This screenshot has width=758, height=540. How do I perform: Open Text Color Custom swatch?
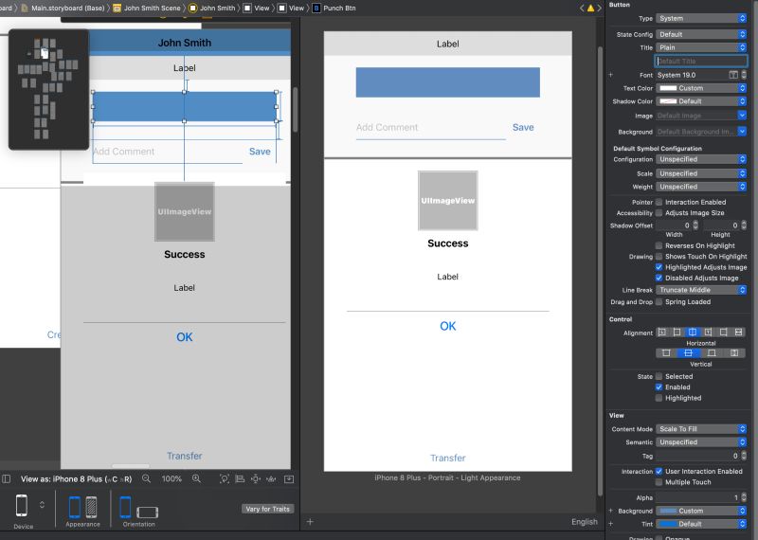tap(668, 88)
